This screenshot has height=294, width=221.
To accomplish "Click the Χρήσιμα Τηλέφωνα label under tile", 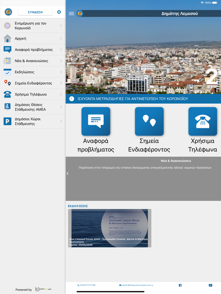I will pyautogui.click(x=203, y=145).
